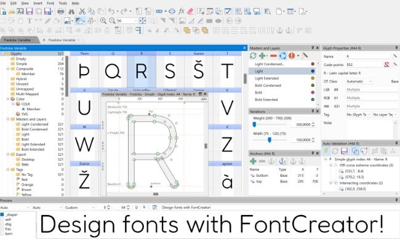Zoom out with the magnifier minus icon
Image resolution: width=400 pixels, height=239 pixels.
click(x=112, y=21)
